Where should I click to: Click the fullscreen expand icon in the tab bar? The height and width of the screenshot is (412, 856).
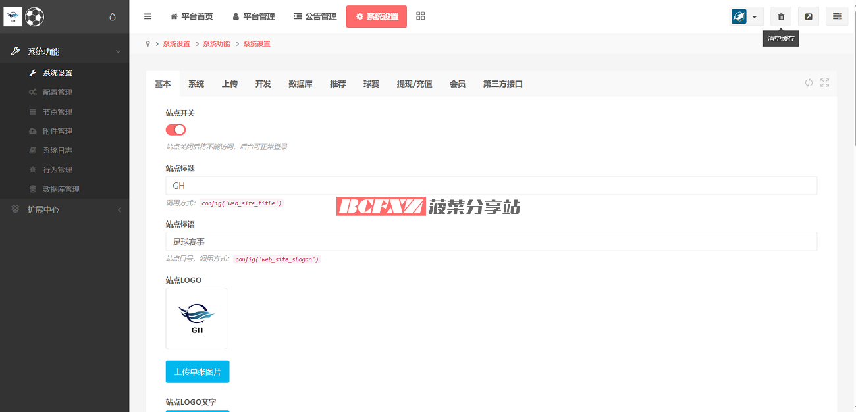824,83
